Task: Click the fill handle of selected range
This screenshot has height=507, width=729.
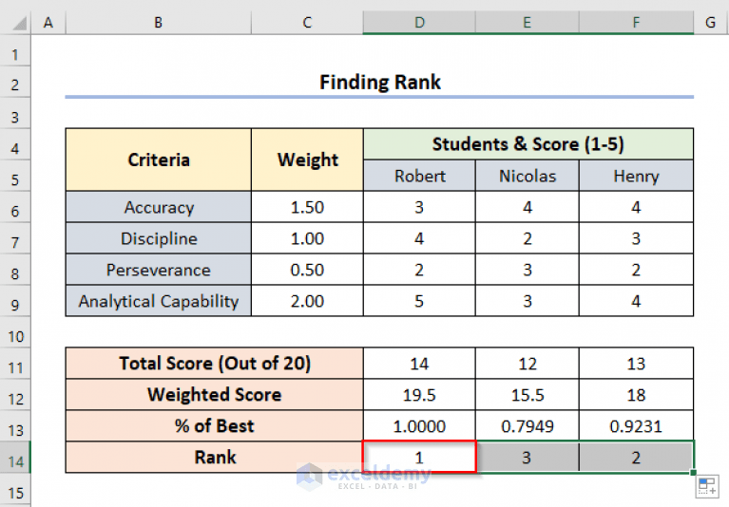Action: (693, 473)
